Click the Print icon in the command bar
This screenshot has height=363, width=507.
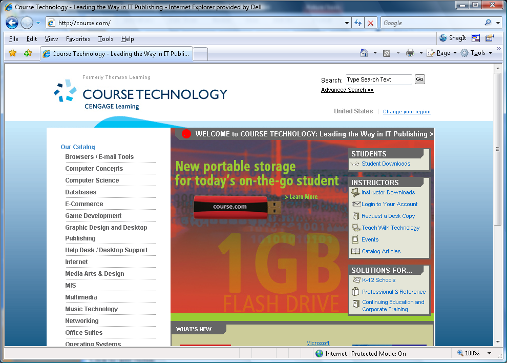[410, 53]
